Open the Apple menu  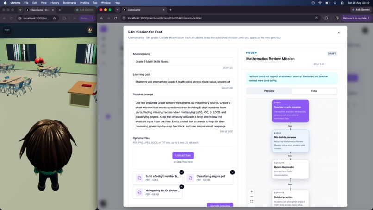pyautogui.click(x=5, y=3)
